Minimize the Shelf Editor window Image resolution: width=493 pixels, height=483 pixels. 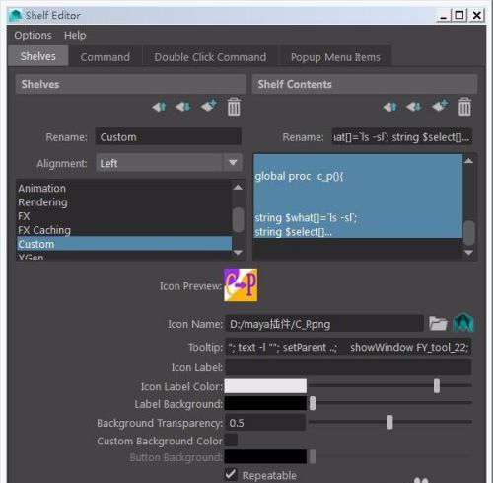tap(444, 15)
